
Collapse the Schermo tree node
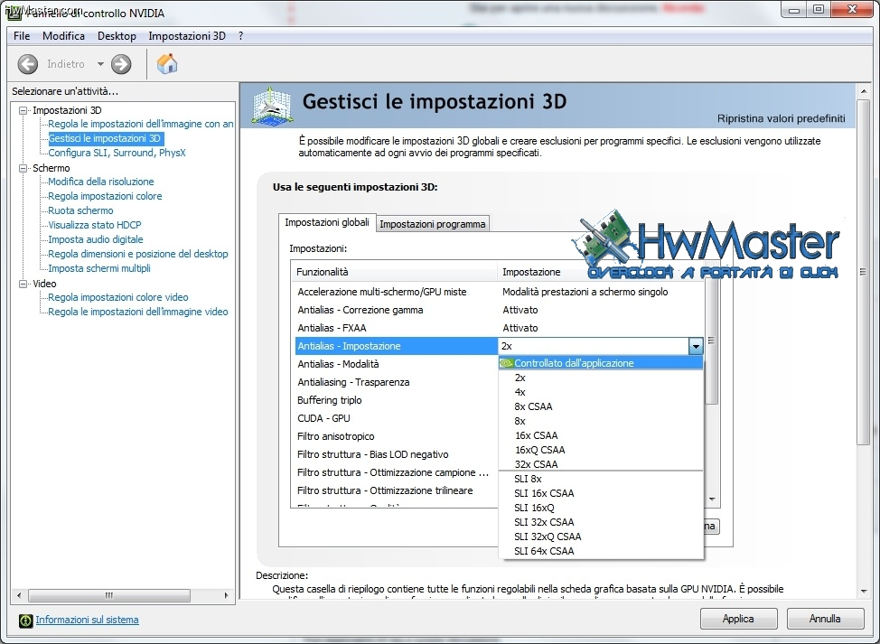(x=23, y=168)
